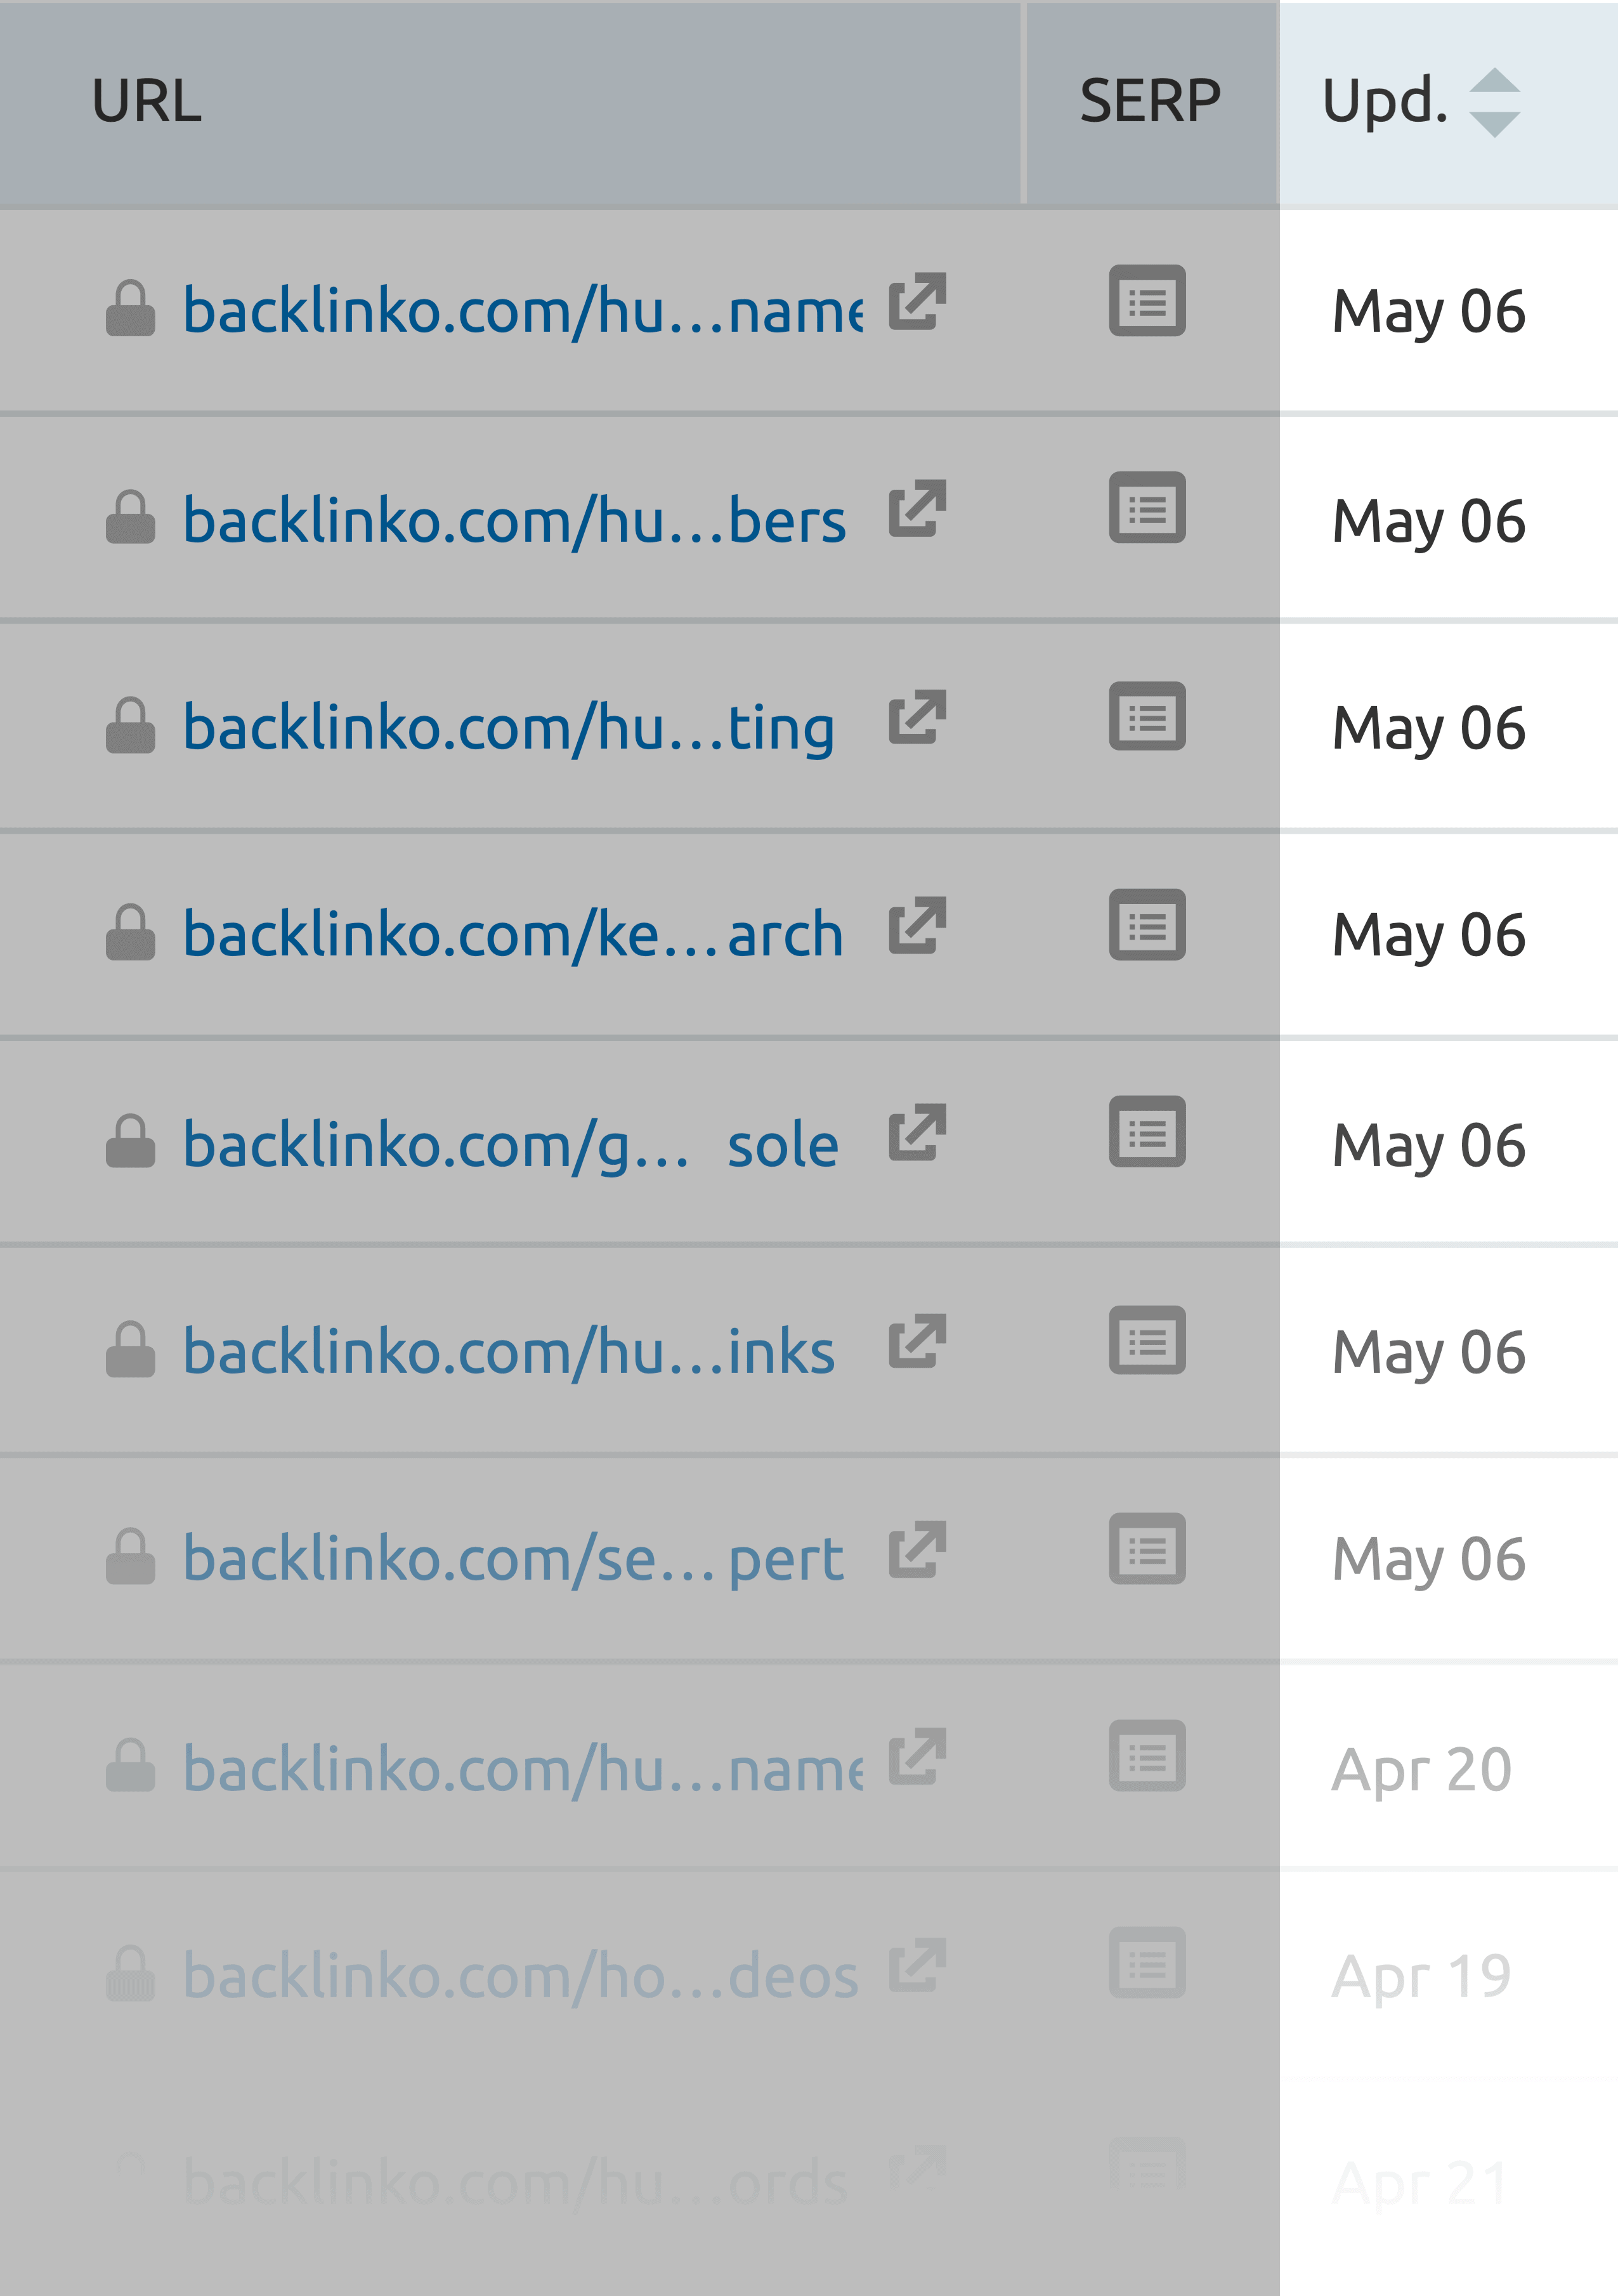View SERP snapshot for backlinko.com/ke…arch row
This screenshot has width=1618, height=2296.
(x=1147, y=925)
